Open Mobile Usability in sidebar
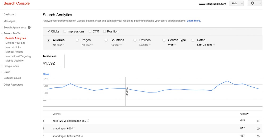Viewport: 266px width, 139px height. tap(14, 61)
